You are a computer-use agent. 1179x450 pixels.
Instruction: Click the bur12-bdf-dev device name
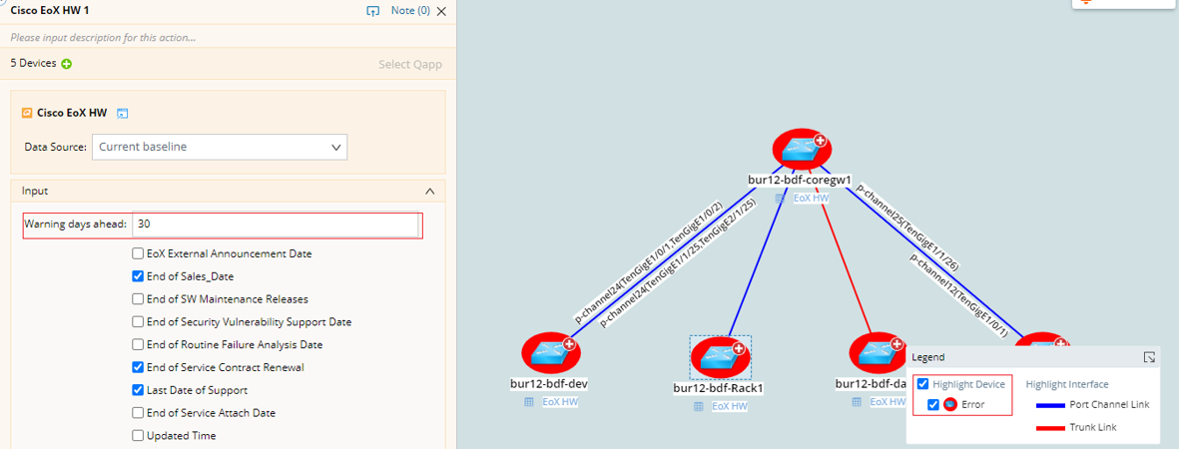coord(549,384)
